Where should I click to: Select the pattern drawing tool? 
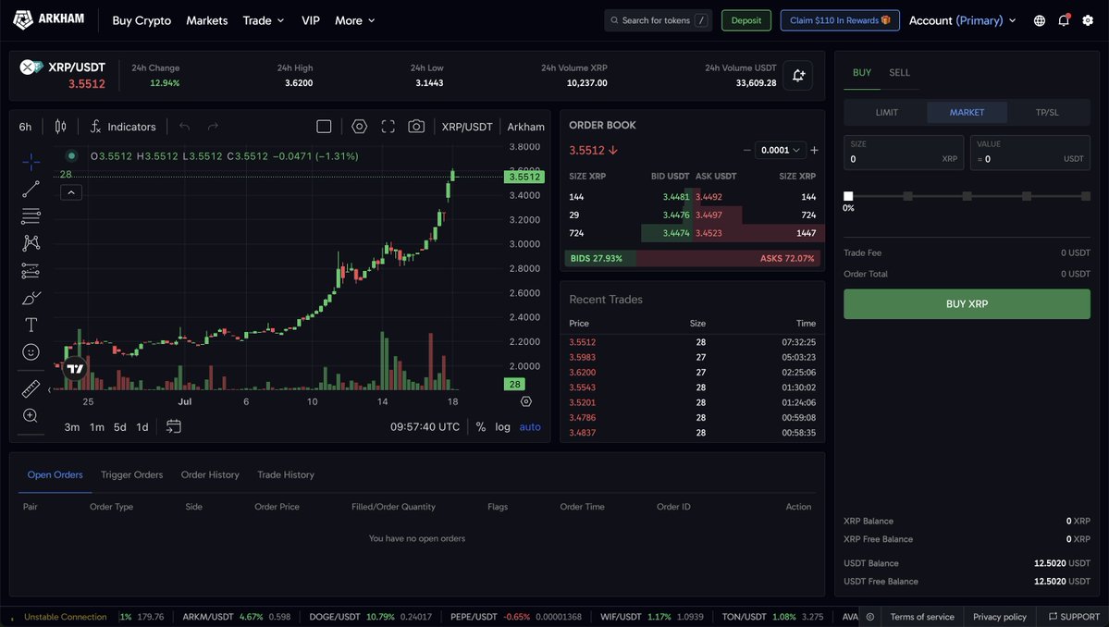coord(31,243)
